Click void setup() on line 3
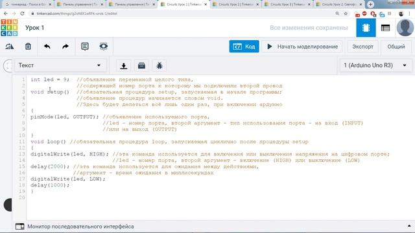The width and height of the screenshot is (415, 233). (x=50, y=92)
